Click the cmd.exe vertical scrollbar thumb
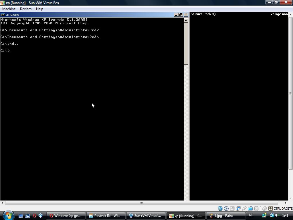The width and height of the screenshot is (293, 220). coord(186,44)
